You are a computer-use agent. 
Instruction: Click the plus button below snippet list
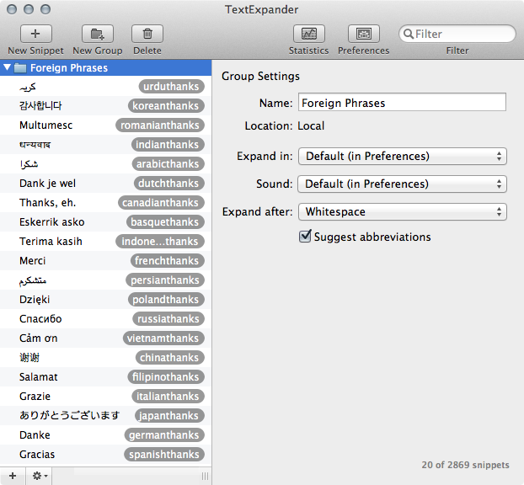coord(13,476)
